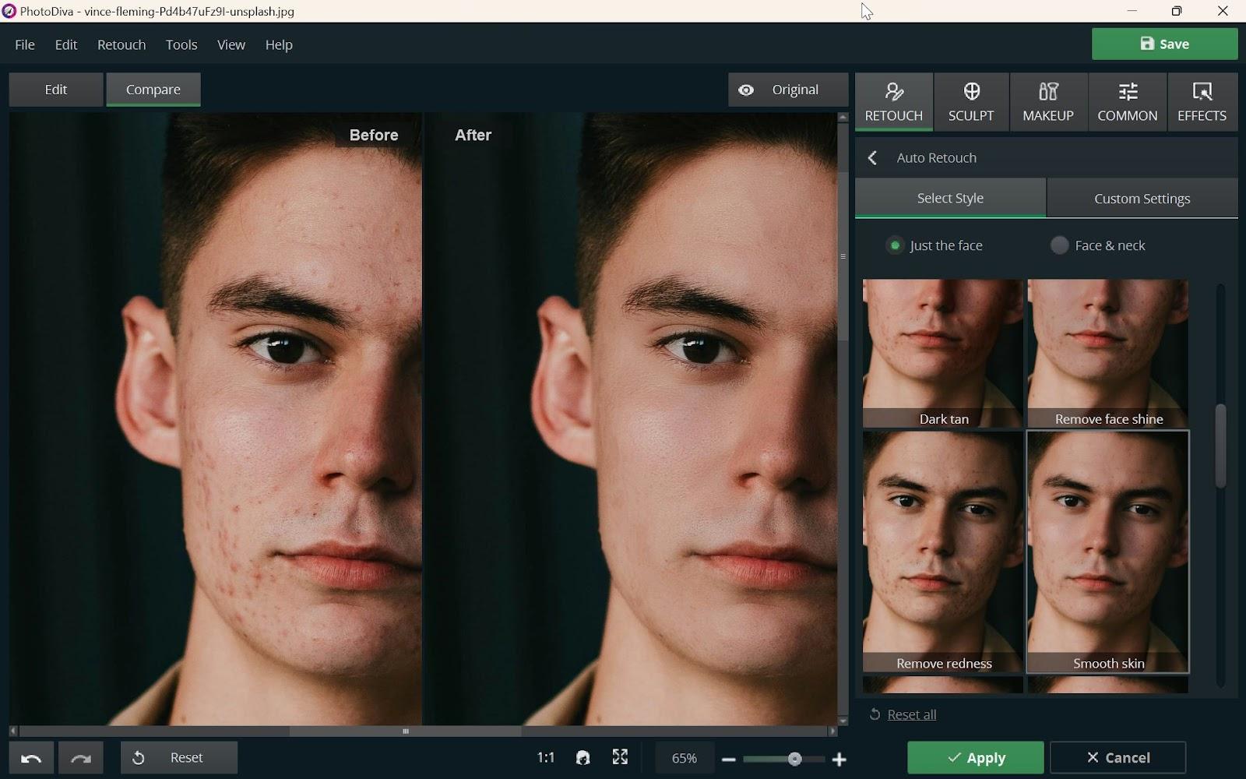Viewport: 1246px width, 779px height.
Task: Apply the retouch changes
Action: point(975,757)
